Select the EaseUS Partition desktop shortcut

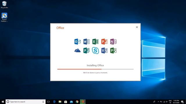(4, 17)
